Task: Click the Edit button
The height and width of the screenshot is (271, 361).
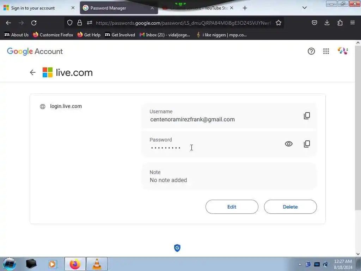Action: point(232,207)
